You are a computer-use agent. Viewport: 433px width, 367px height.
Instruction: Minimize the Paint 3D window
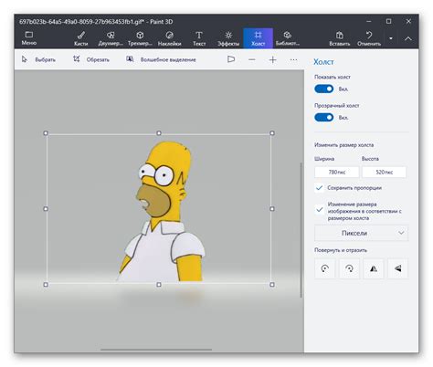click(369, 21)
